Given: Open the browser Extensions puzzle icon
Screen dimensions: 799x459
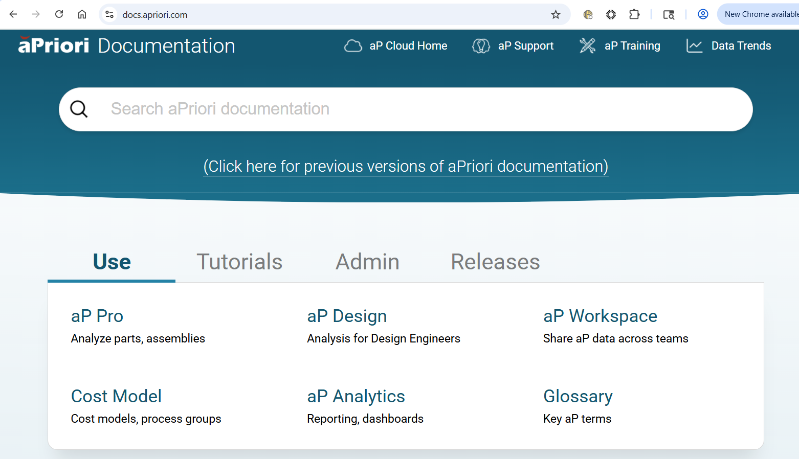Looking at the screenshot, I should 634,14.
